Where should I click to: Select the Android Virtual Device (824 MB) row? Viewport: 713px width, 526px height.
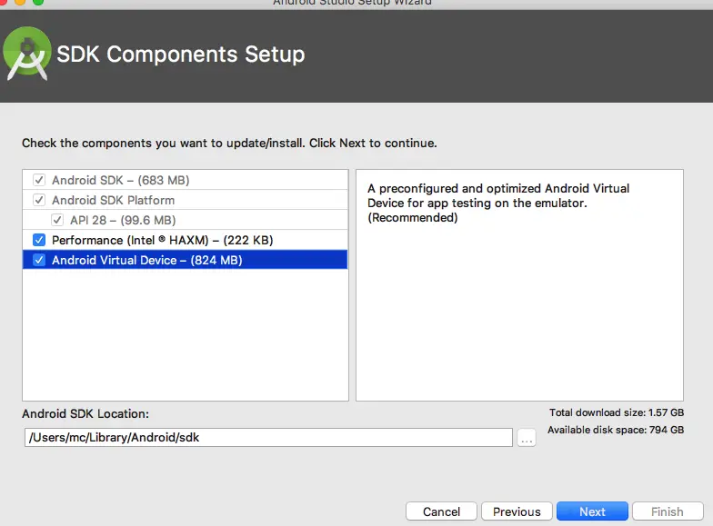click(186, 260)
